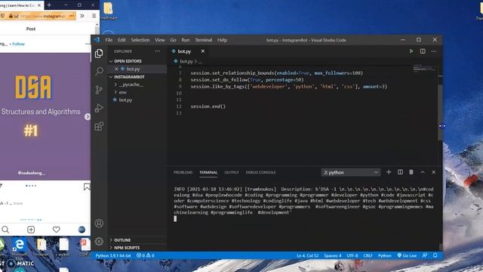
Task: Change UTF-8 file encoding
Action: 352,255
